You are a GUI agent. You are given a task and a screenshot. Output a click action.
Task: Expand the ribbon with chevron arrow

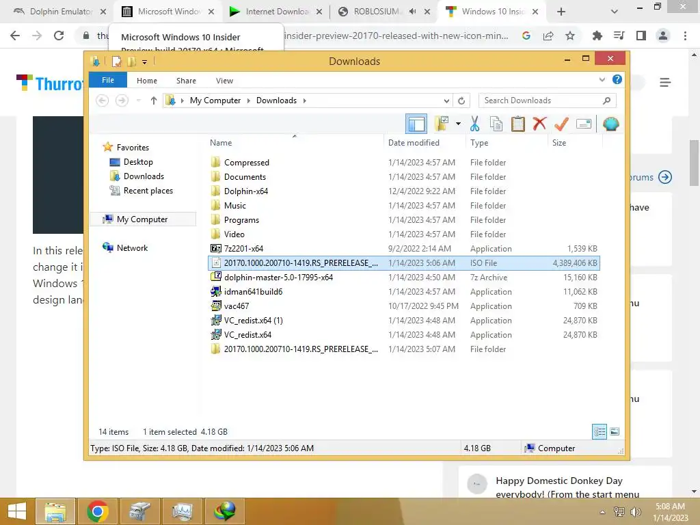coord(602,80)
